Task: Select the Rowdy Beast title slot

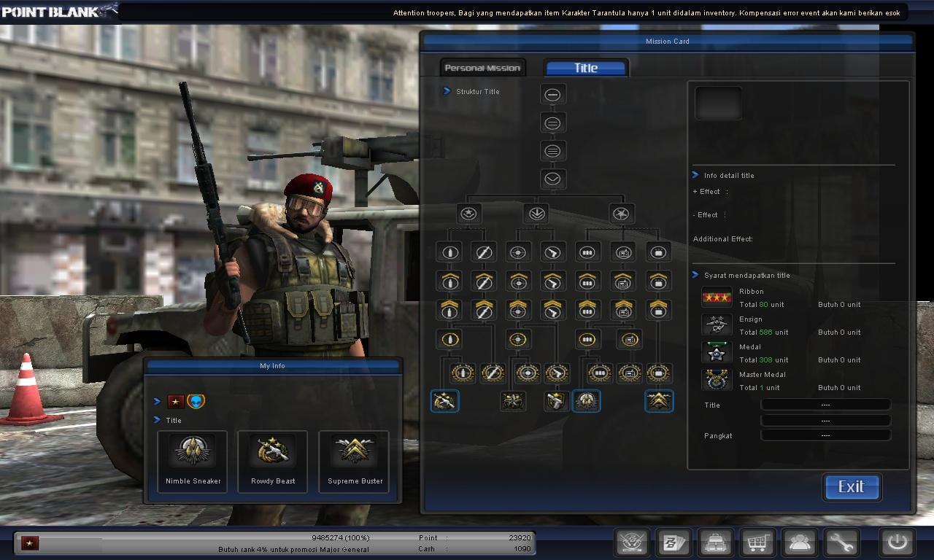Action: click(273, 462)
